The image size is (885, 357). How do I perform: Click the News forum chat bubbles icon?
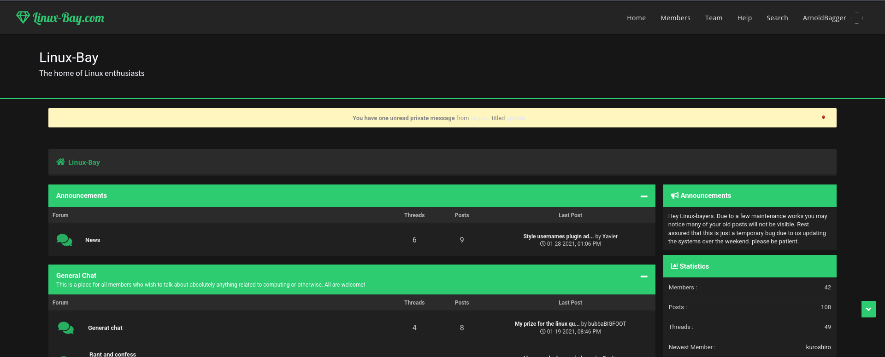(64, 240)
